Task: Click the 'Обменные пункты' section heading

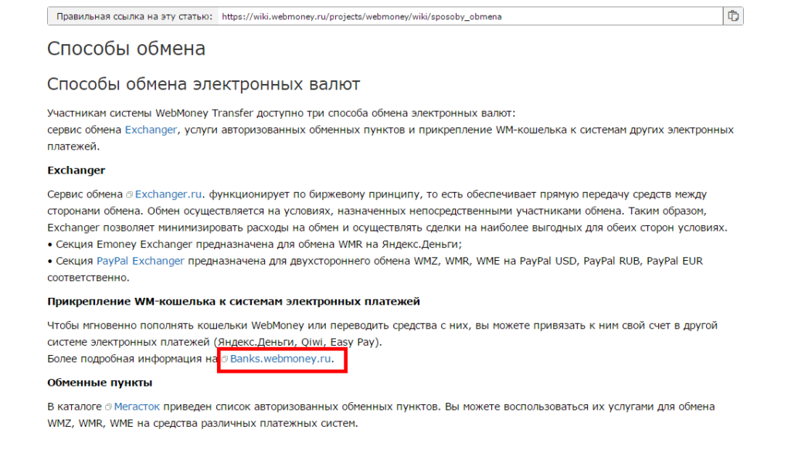Action: pyautogui.click(x=100, y=382)
